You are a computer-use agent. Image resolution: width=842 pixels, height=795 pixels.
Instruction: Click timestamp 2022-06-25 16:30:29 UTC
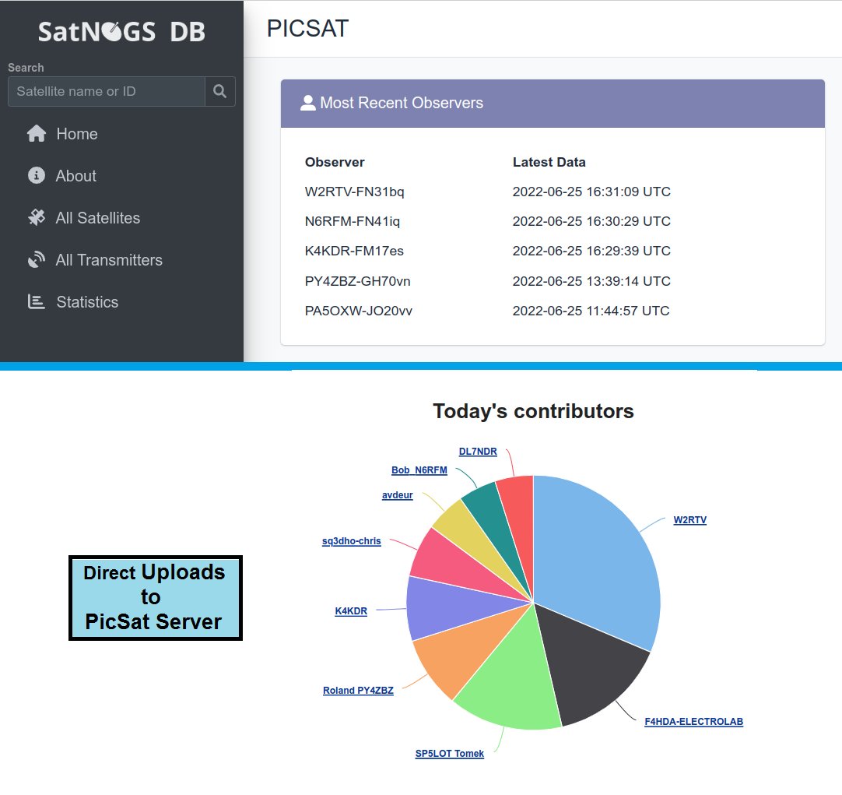(591, 221)
